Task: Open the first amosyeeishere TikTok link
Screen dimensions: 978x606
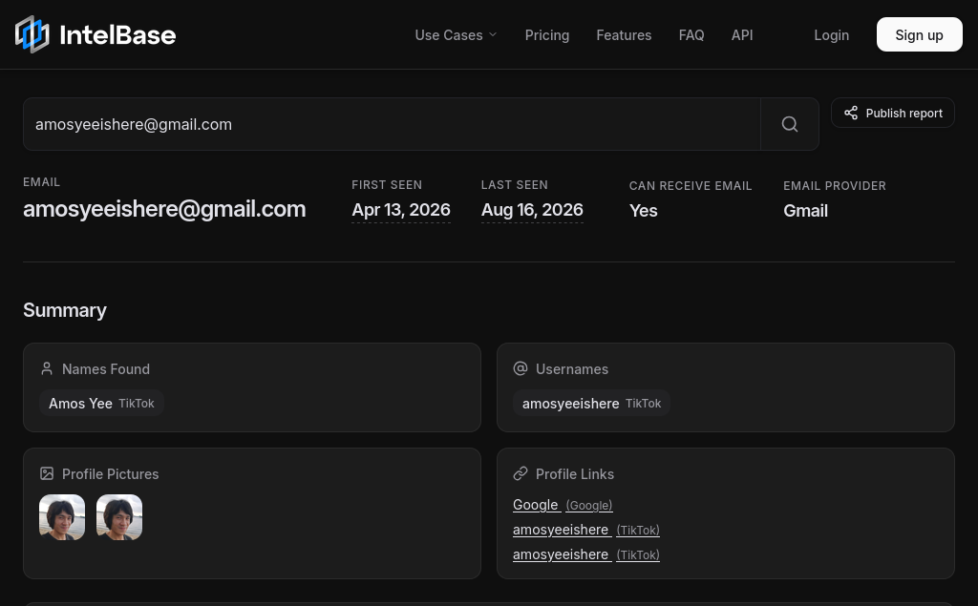Action: (x=586, y=530)
